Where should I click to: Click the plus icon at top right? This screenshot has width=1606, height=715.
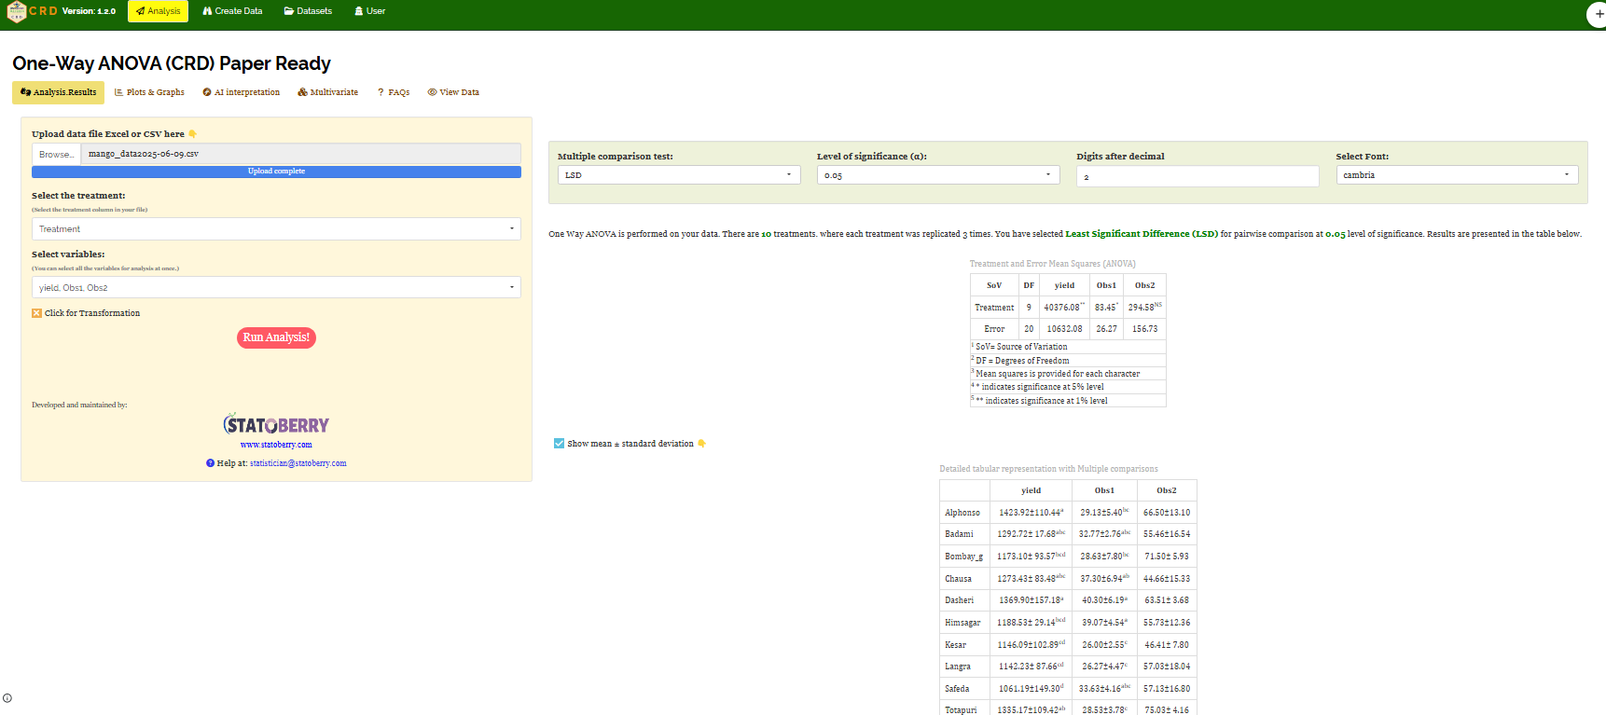point(1598,14)
